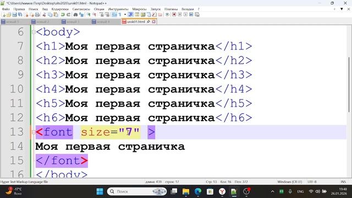
Task: Save the recorded macro icon
Action: 197,15
